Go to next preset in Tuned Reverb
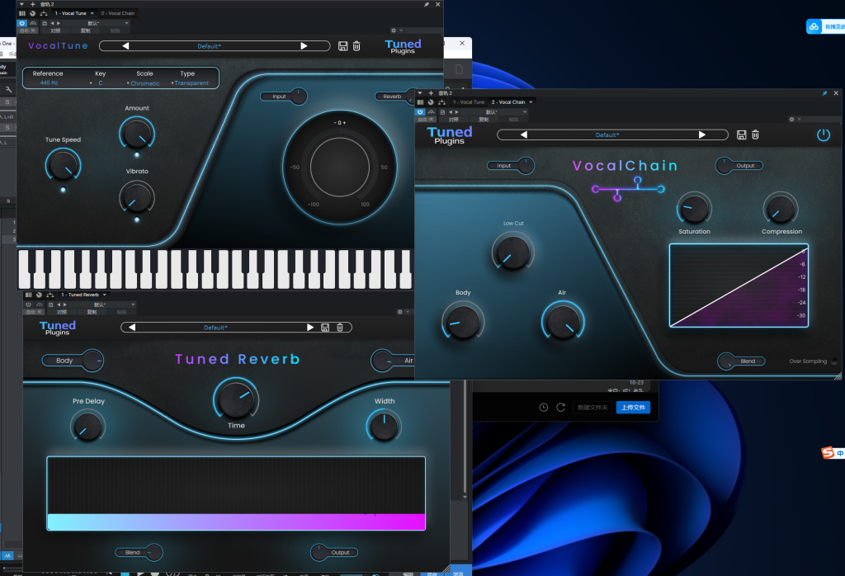Image resolution: width=845 pixels, height=576 pixels. click(x=310, y=328)
